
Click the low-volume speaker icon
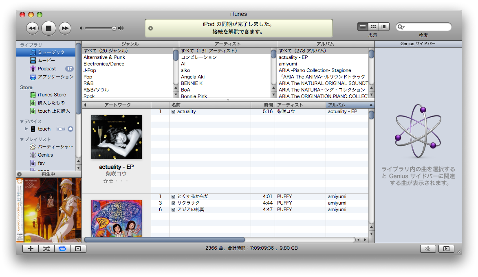pos(82,28)
